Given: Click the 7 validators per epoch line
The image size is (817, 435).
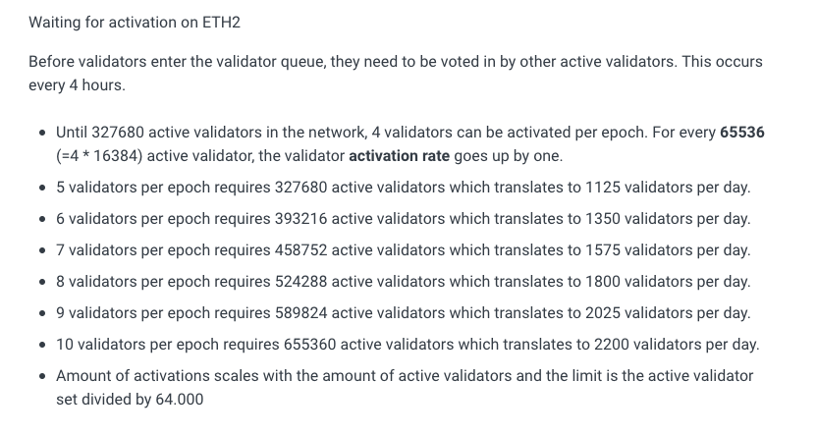Looking at the screenshot, I should click(x=404, y=250).
